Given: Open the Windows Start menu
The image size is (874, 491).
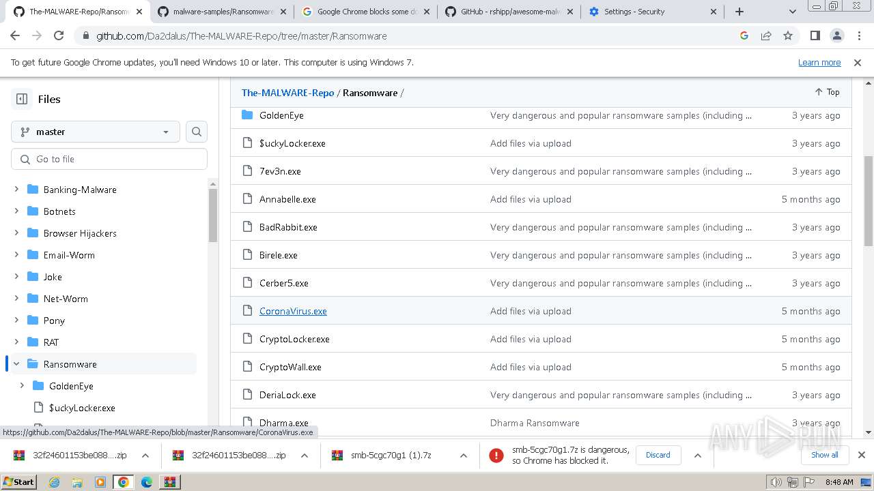Looking at the screenshot, I should [19, 482].
